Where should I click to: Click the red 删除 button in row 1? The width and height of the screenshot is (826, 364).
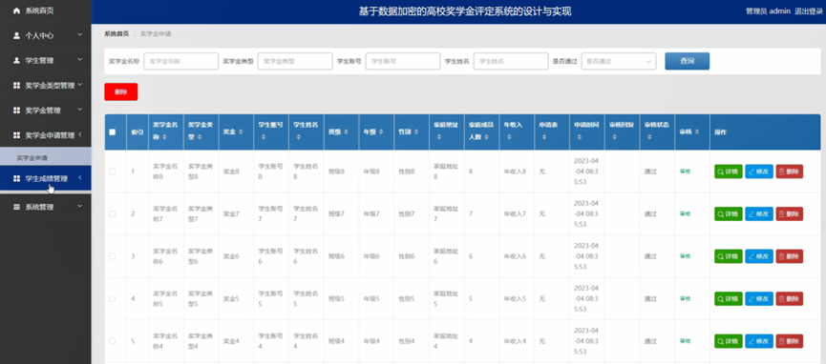click(x=789, y=172)
